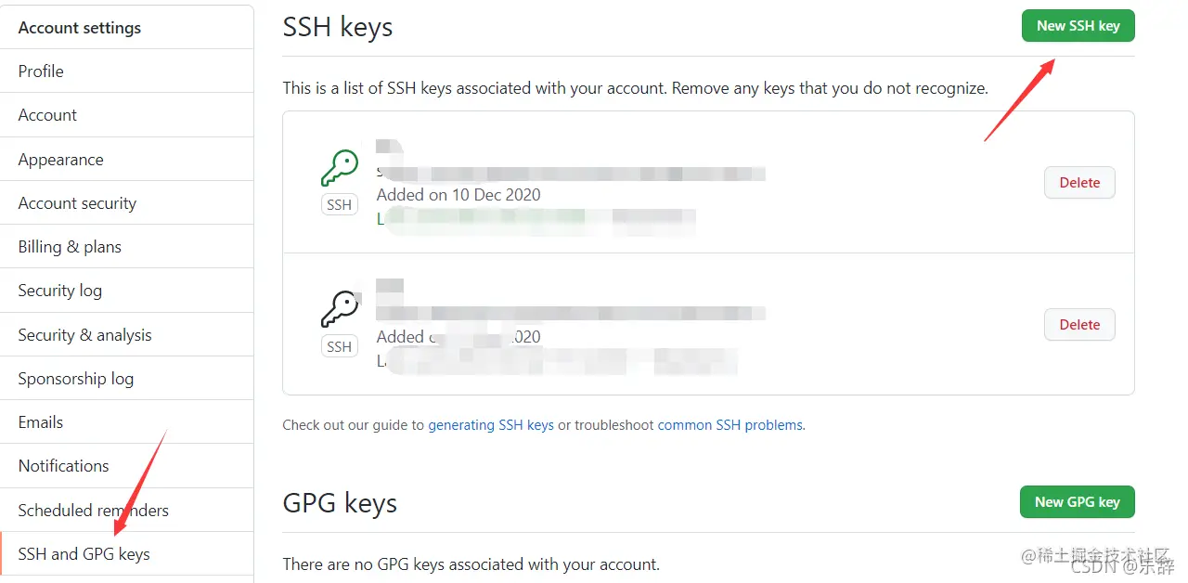This screenshot has width=1188, height=583.
Task: Open the generating SSH keys guide link
Action: pyautogui.click(x=491, y=425)
